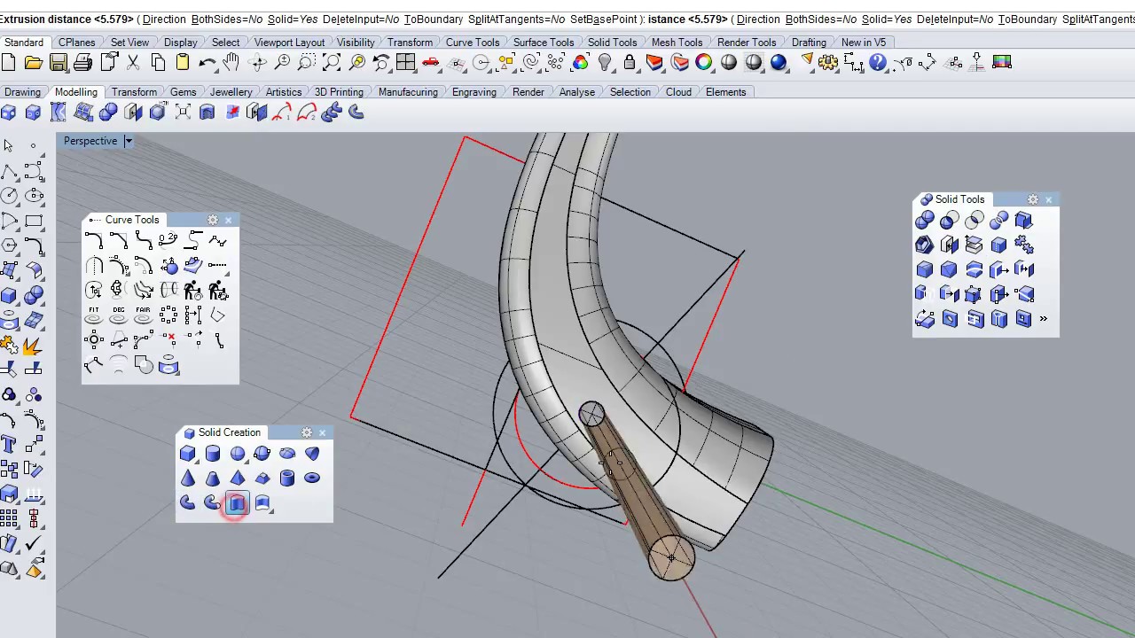The image size is (1135, 638).
Task: Switch to the Set View tab
Action: 129,42
